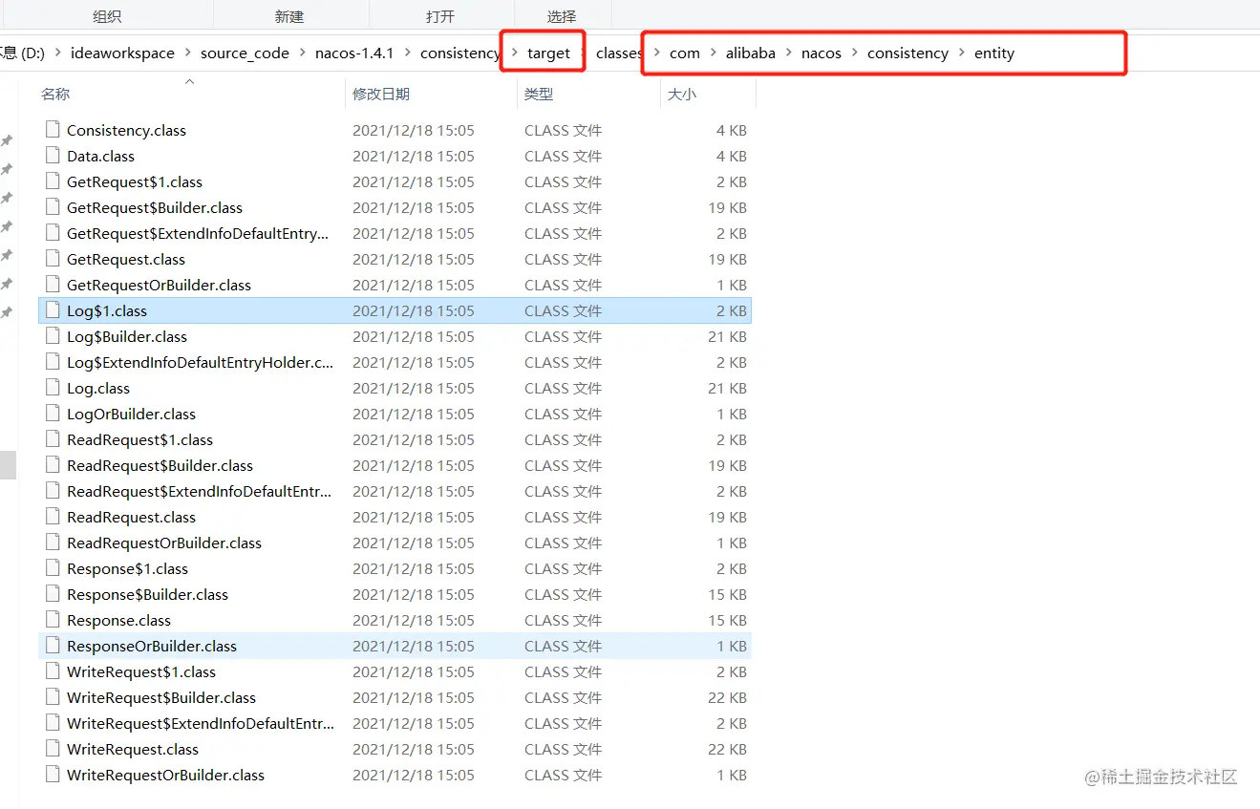Click the GetRequest$Builder.class file icon
Screen dimensions: 1260x809
53,207
